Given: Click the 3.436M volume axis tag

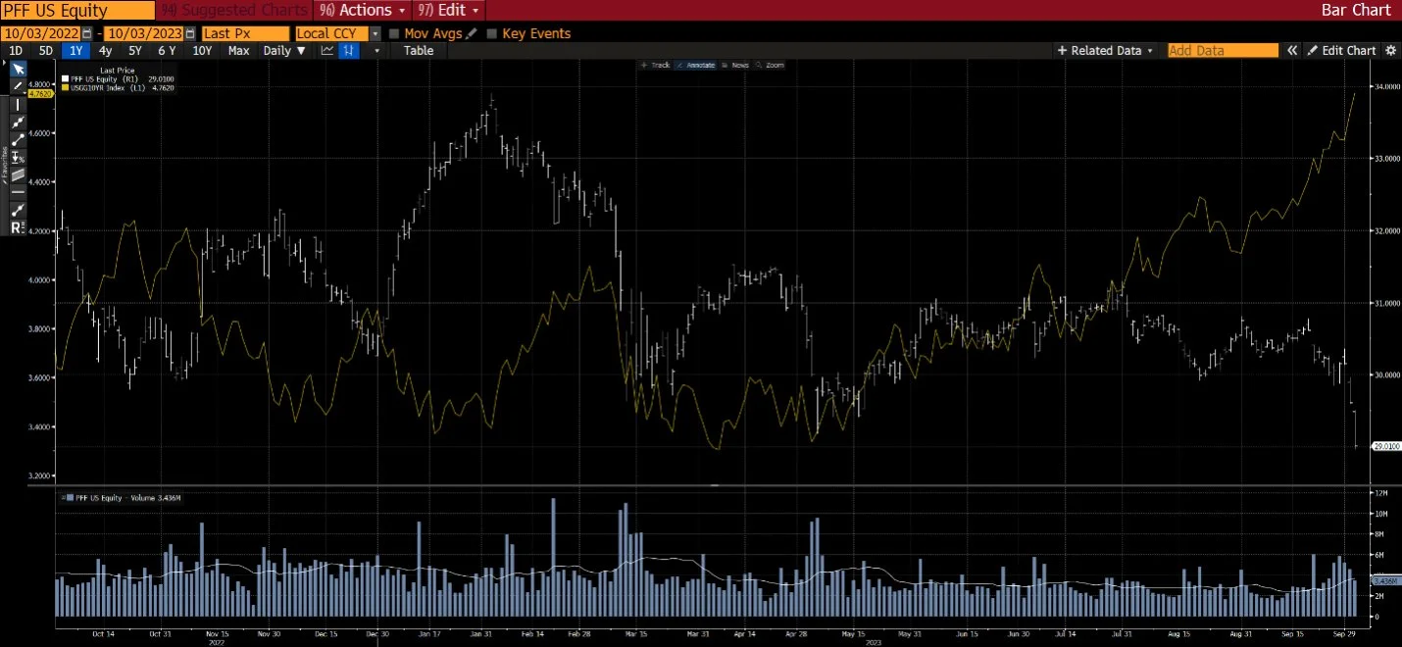Looking at the screenshot, I should coord(1384,581).
